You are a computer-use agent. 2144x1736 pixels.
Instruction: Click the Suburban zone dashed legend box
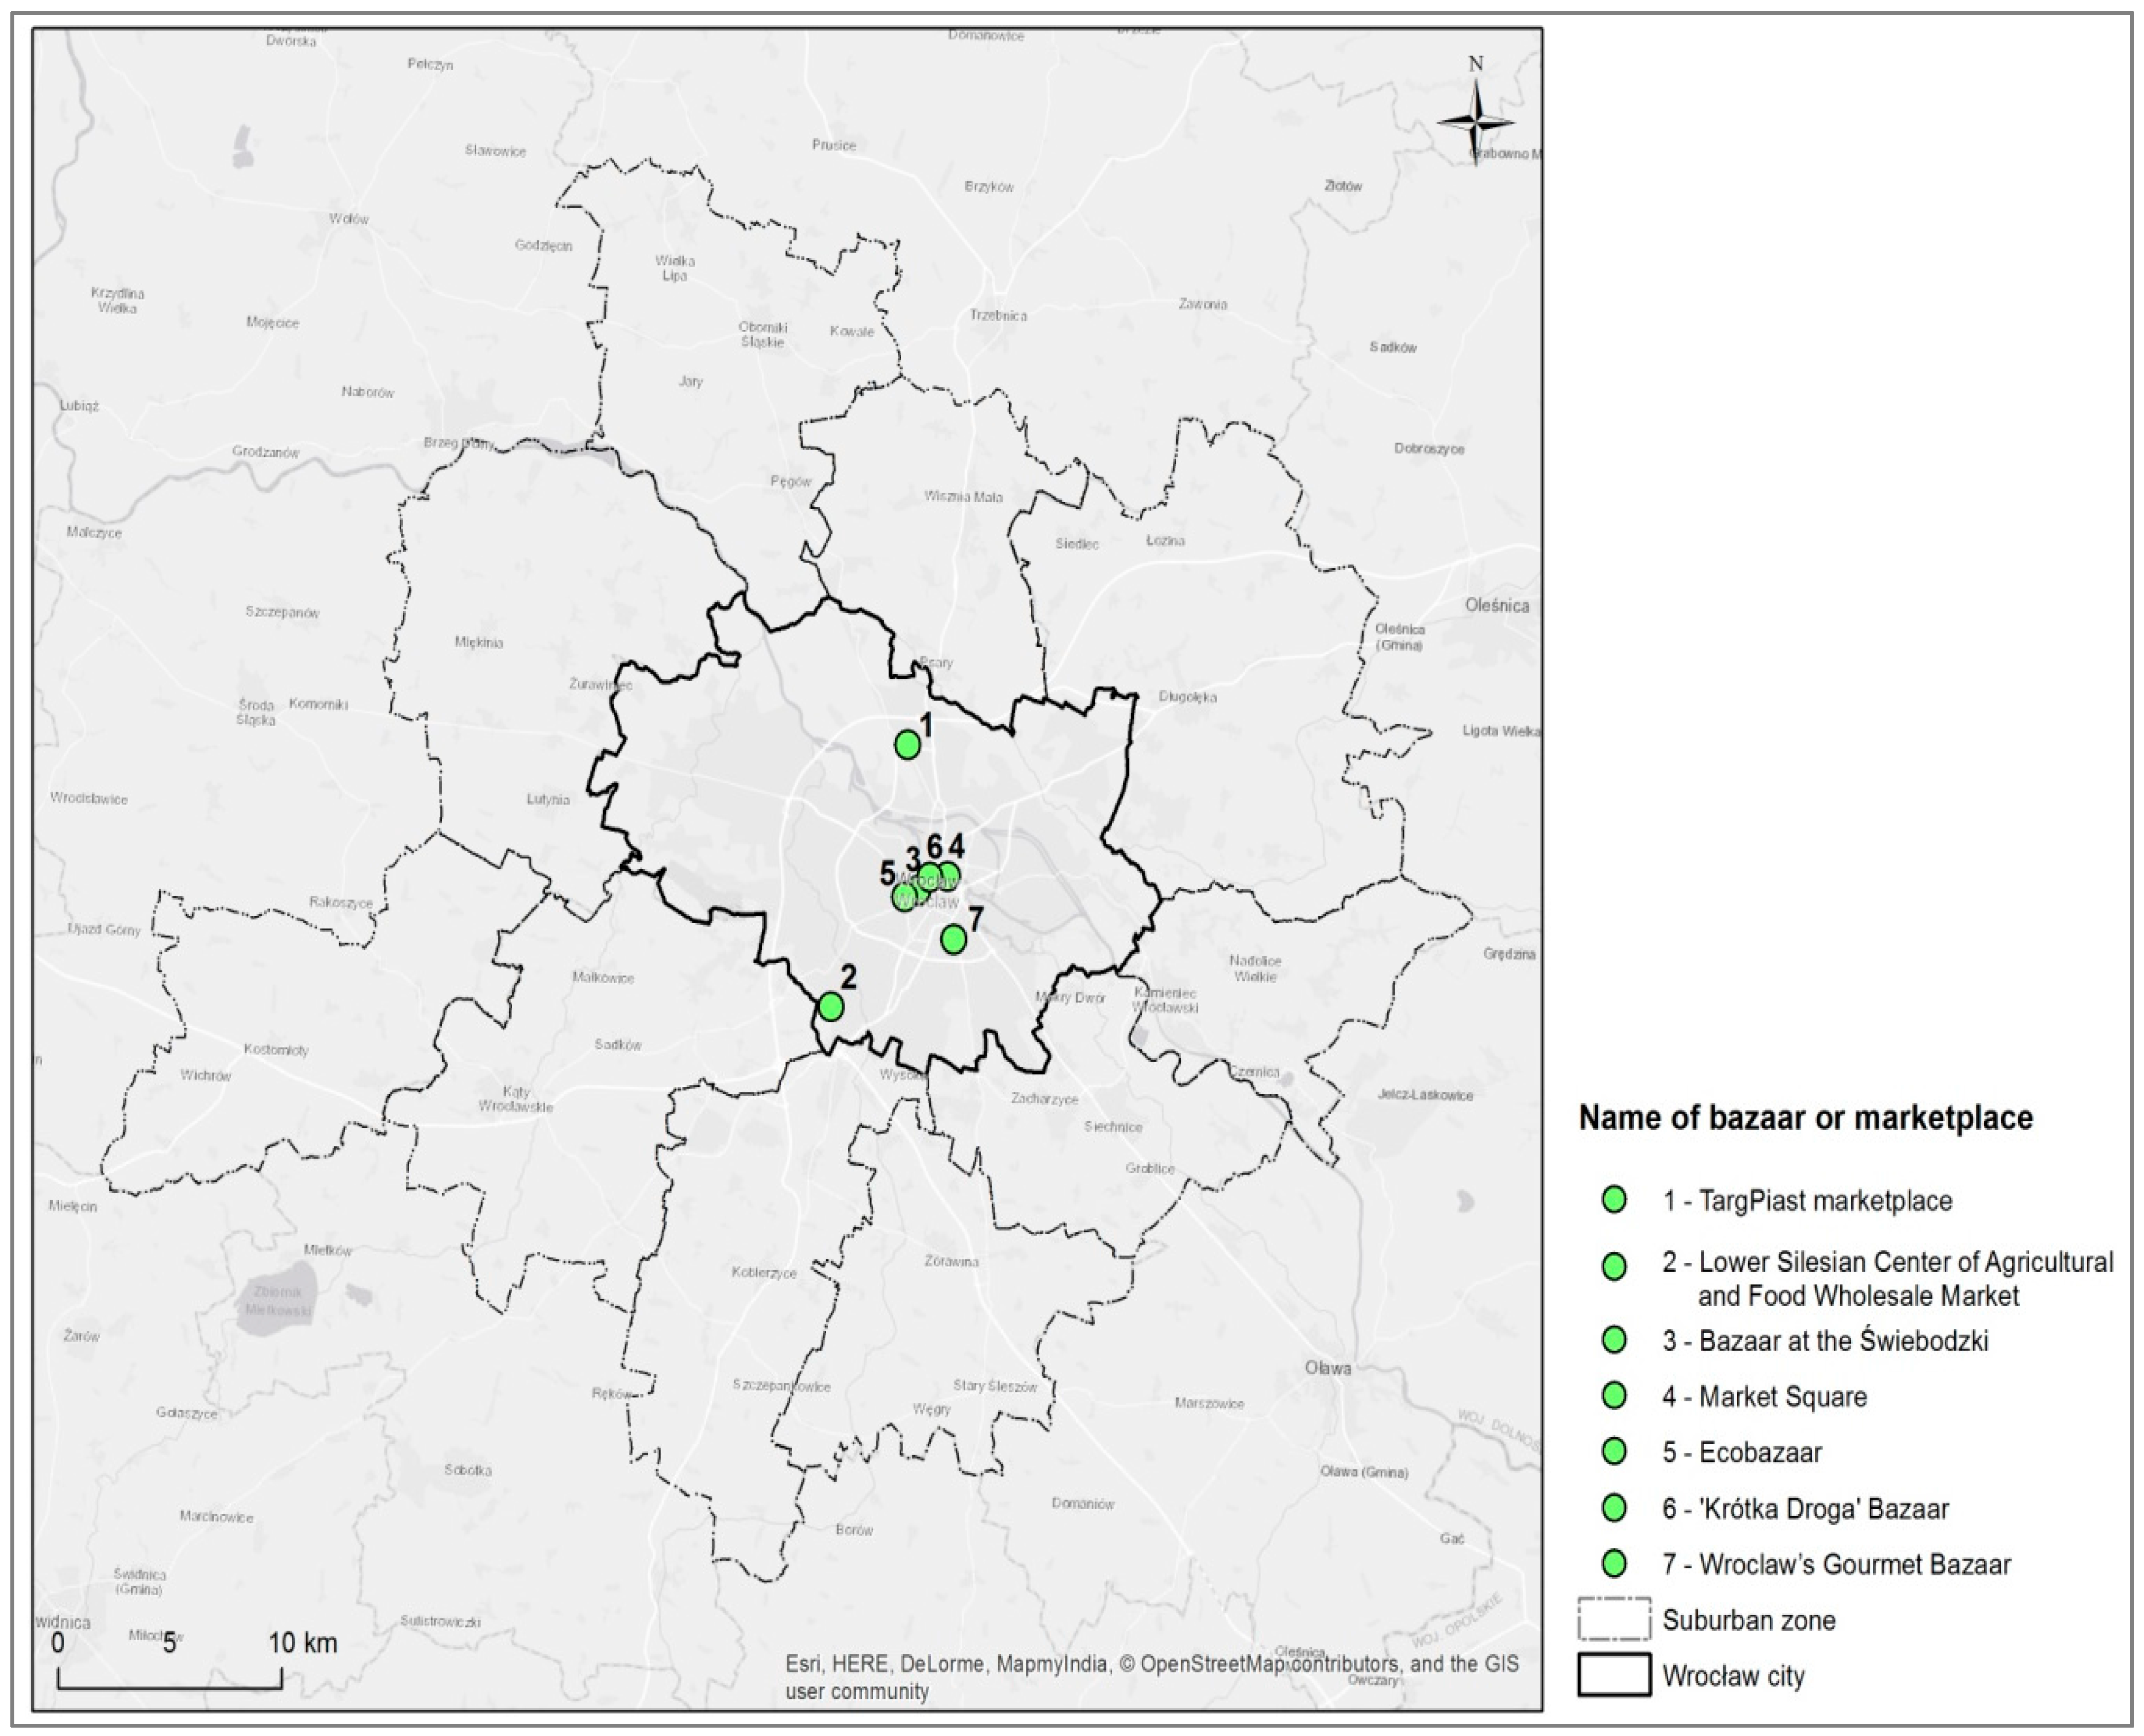click(1614, 1619)
